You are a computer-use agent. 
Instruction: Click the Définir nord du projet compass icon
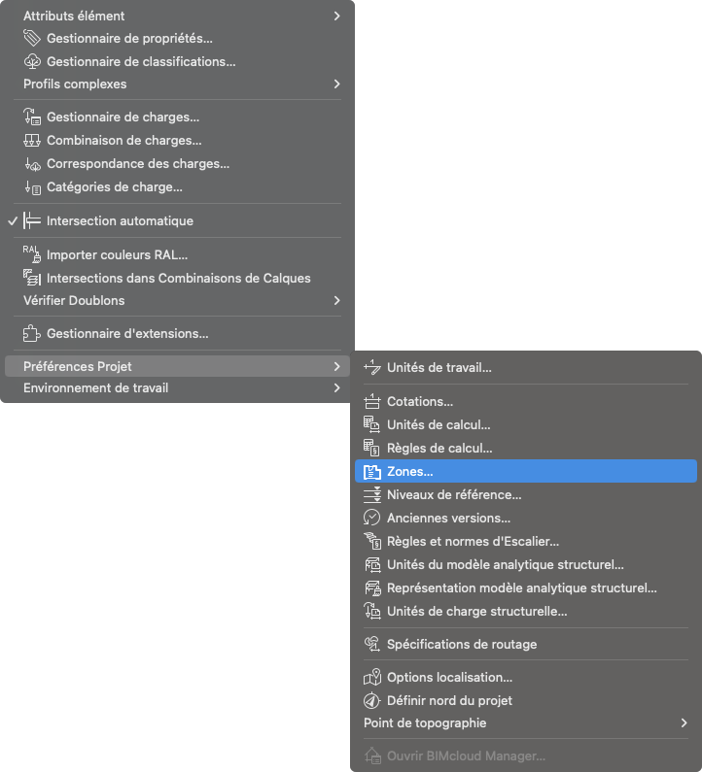pos(372,700)
